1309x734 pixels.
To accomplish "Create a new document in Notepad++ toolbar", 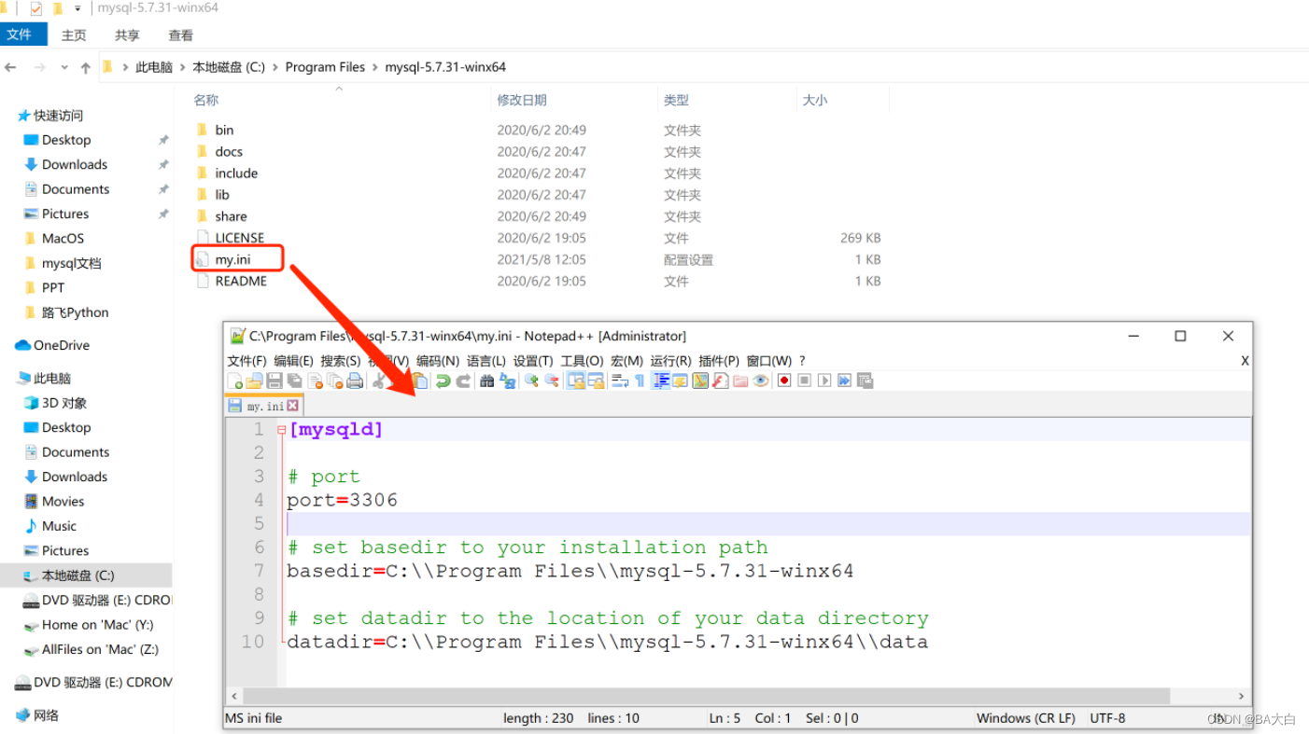I will pyautogui.click(x=234, y=381).
